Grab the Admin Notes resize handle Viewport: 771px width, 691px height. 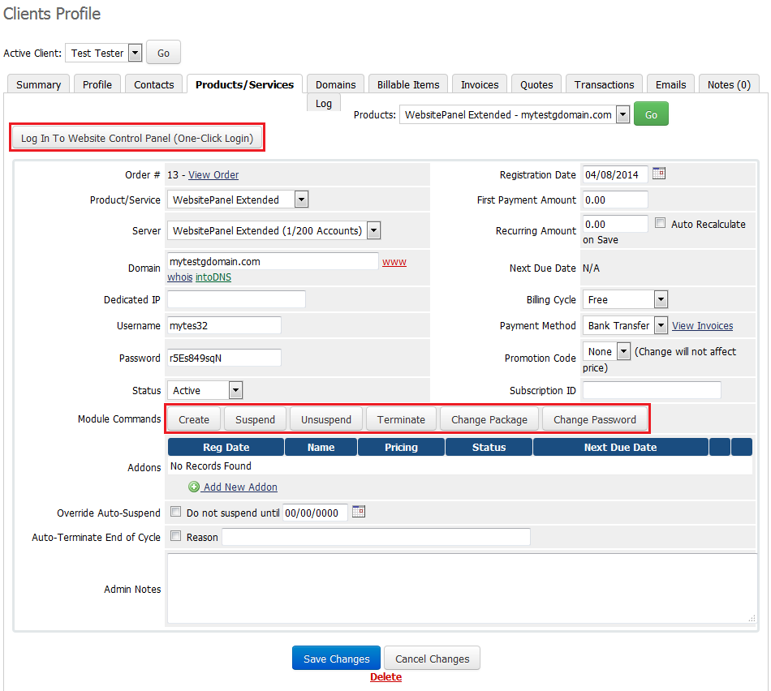click(752, 619)
